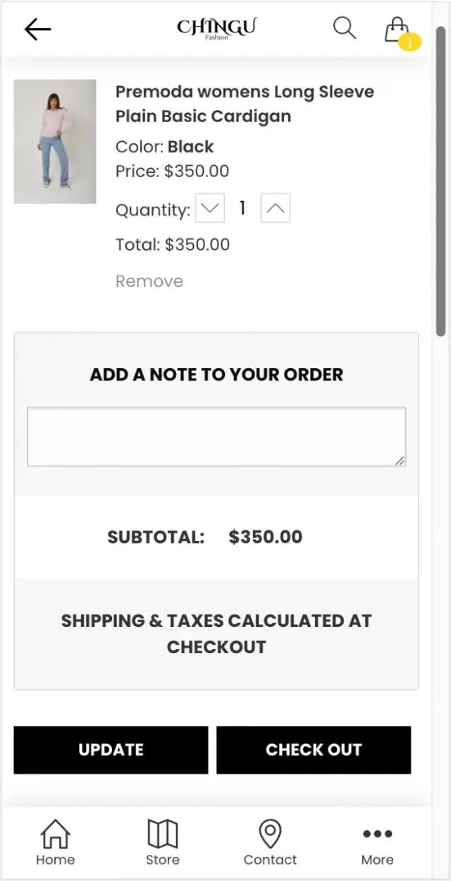This screenshot has width=451, height=881.
Task: Focus the order note text area
Action: 216,437
